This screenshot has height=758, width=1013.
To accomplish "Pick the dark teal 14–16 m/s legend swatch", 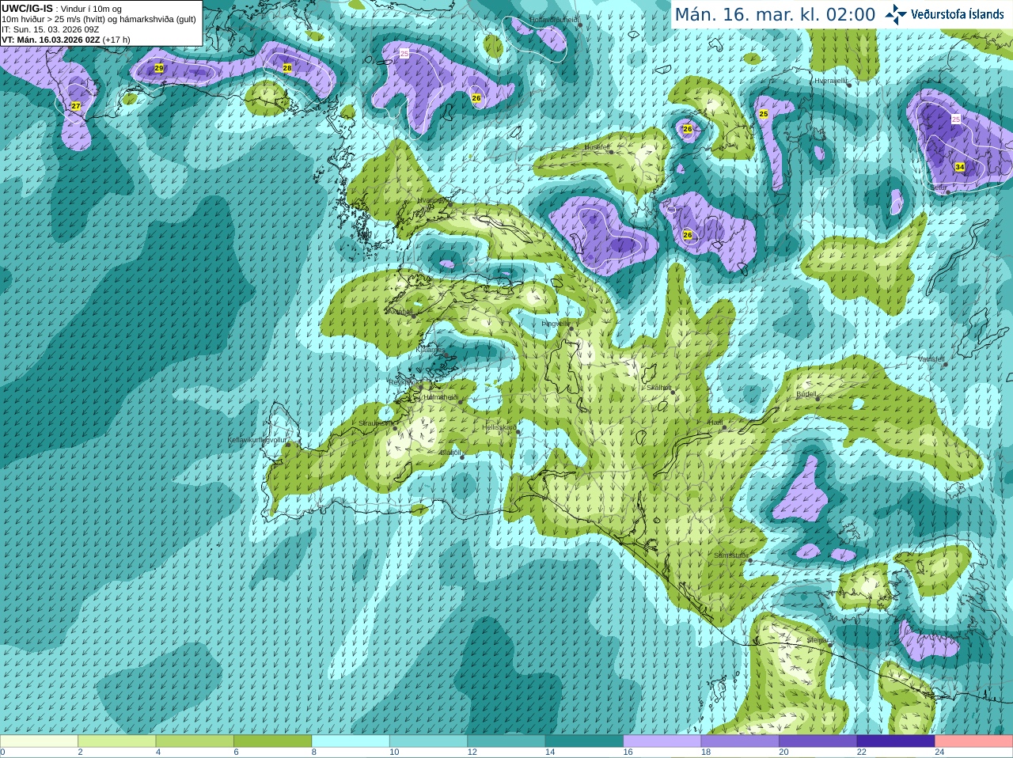I will tap(584, 741).
